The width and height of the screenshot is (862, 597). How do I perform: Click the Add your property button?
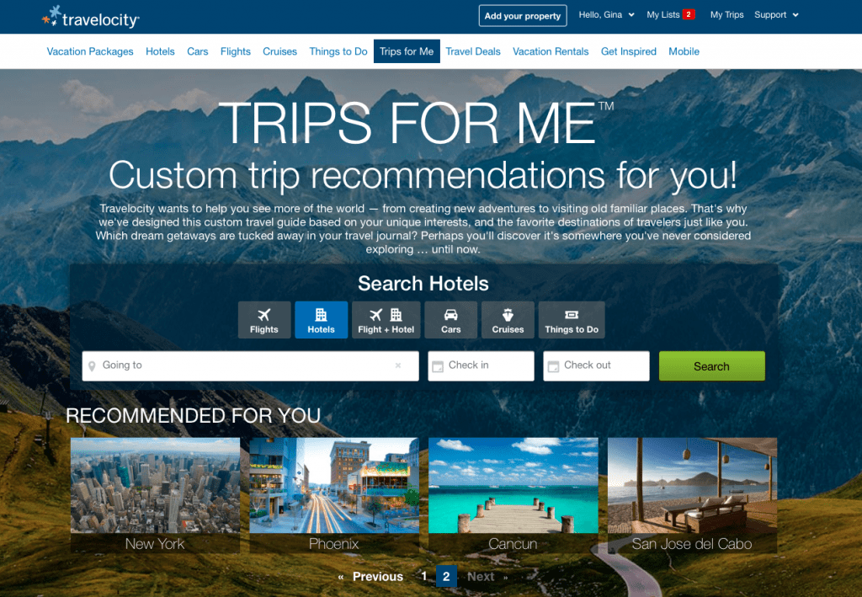click(523, 16)
